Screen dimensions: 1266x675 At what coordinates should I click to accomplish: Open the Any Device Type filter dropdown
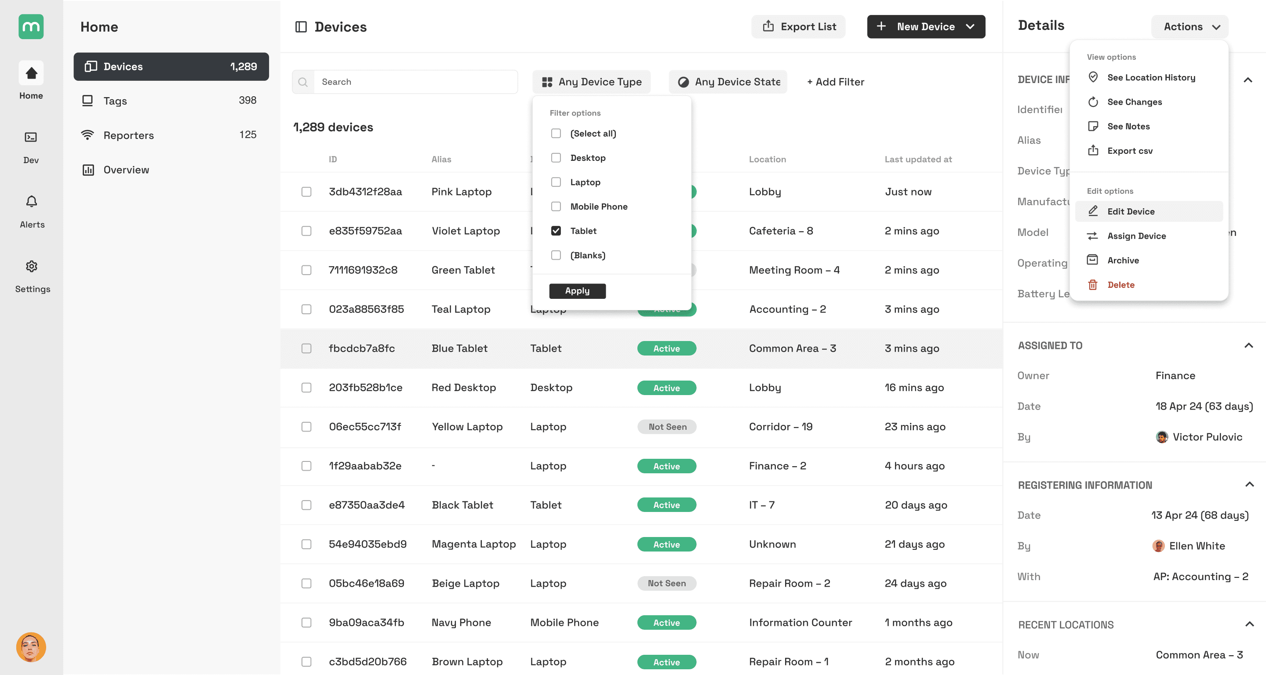point(591,82)
